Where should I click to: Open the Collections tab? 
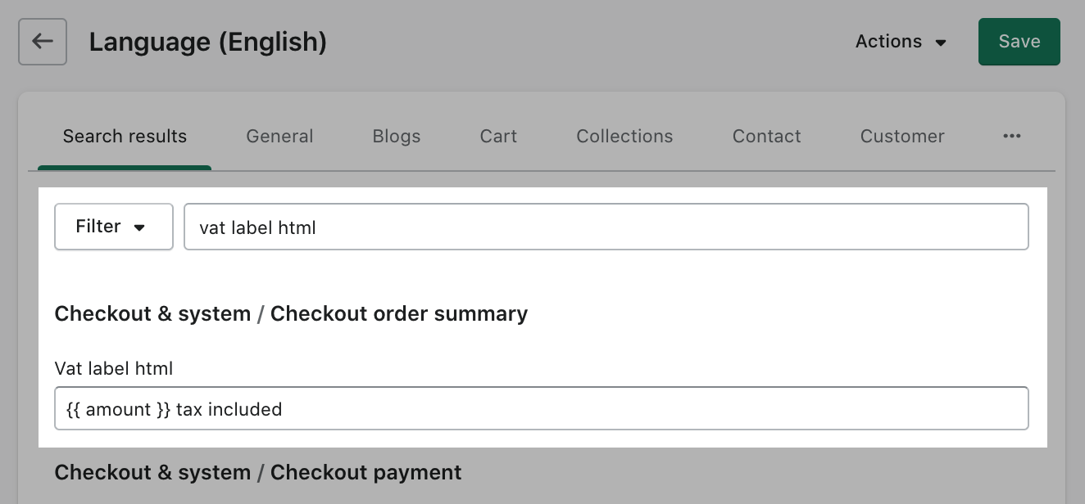624,136
